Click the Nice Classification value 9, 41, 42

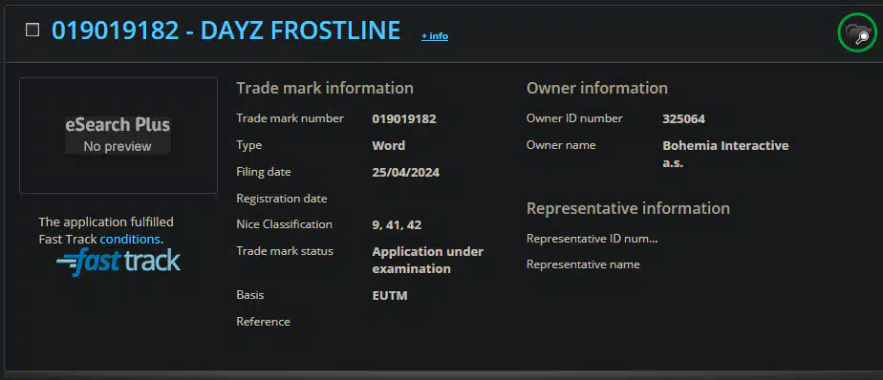click(397, 225)
